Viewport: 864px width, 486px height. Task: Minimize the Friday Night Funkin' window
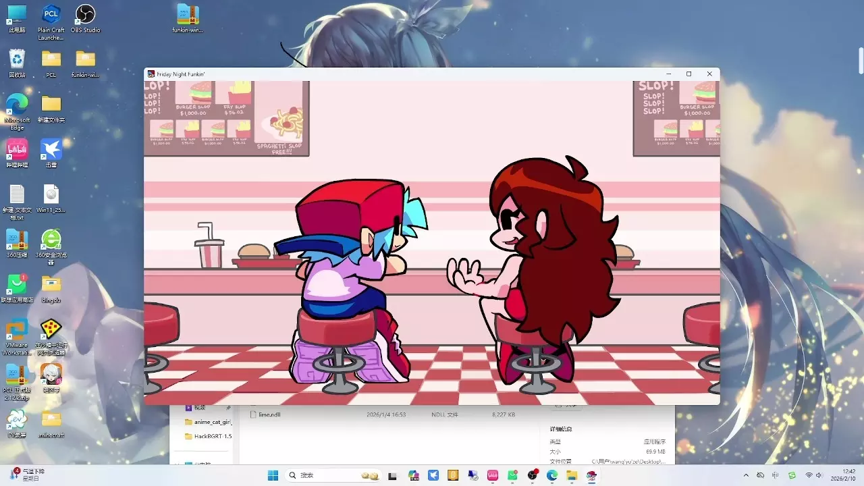coord(668,74)
